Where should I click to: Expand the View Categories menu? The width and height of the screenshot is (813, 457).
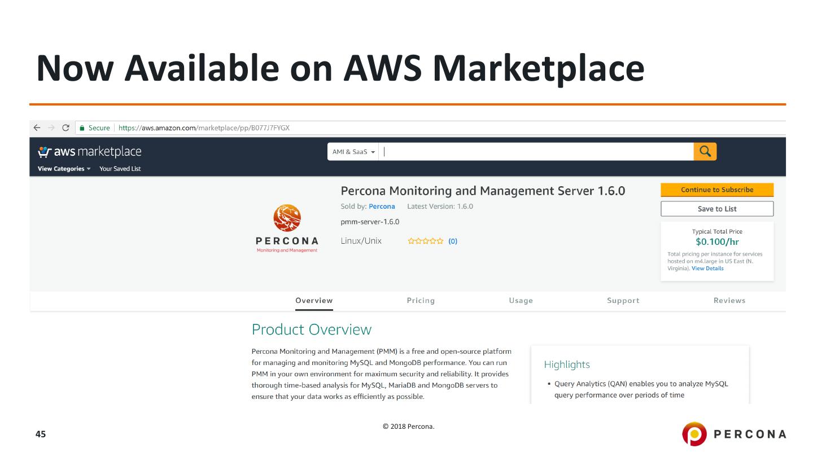[x=64, y=169]
